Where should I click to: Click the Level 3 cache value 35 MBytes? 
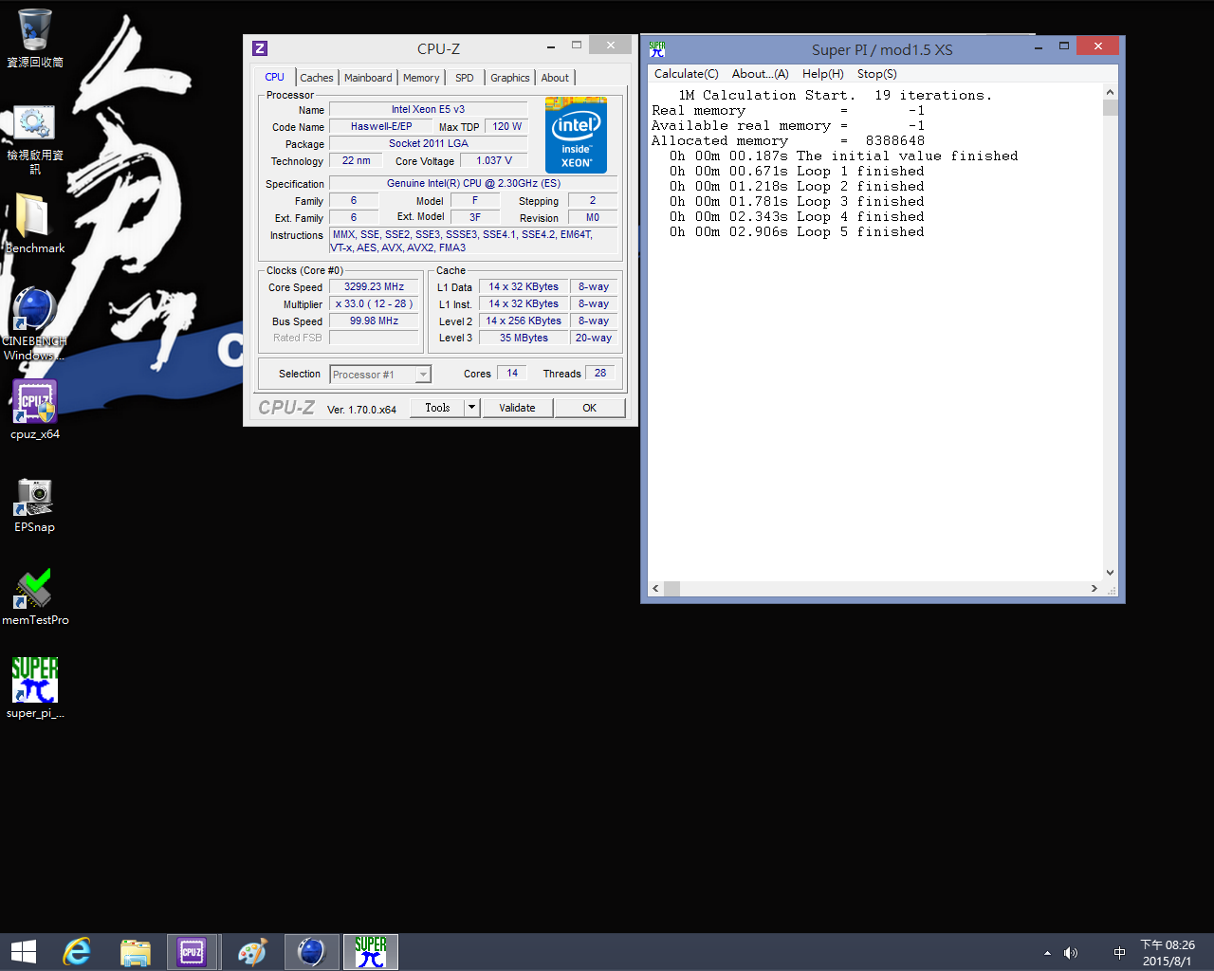pos(524,338)
